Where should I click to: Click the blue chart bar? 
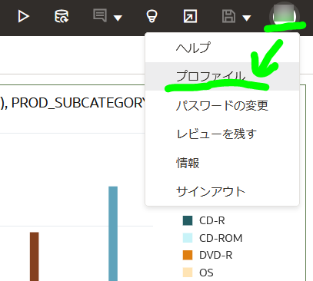click(113, 233)
